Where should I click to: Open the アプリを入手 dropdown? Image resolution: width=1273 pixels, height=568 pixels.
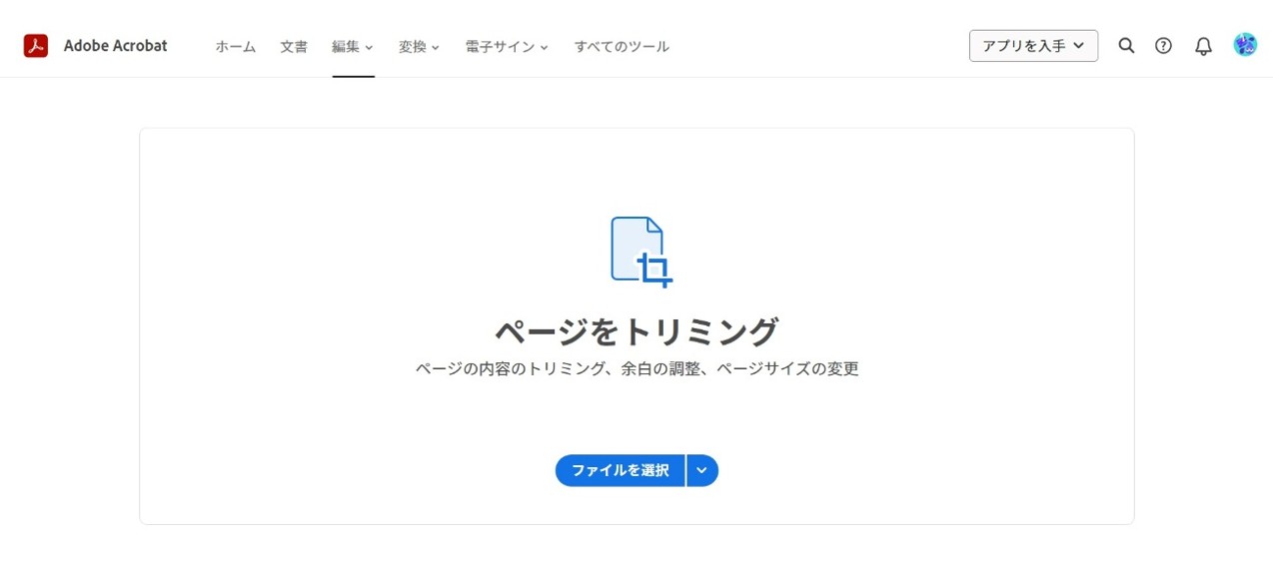click(x=1033, y=46)
